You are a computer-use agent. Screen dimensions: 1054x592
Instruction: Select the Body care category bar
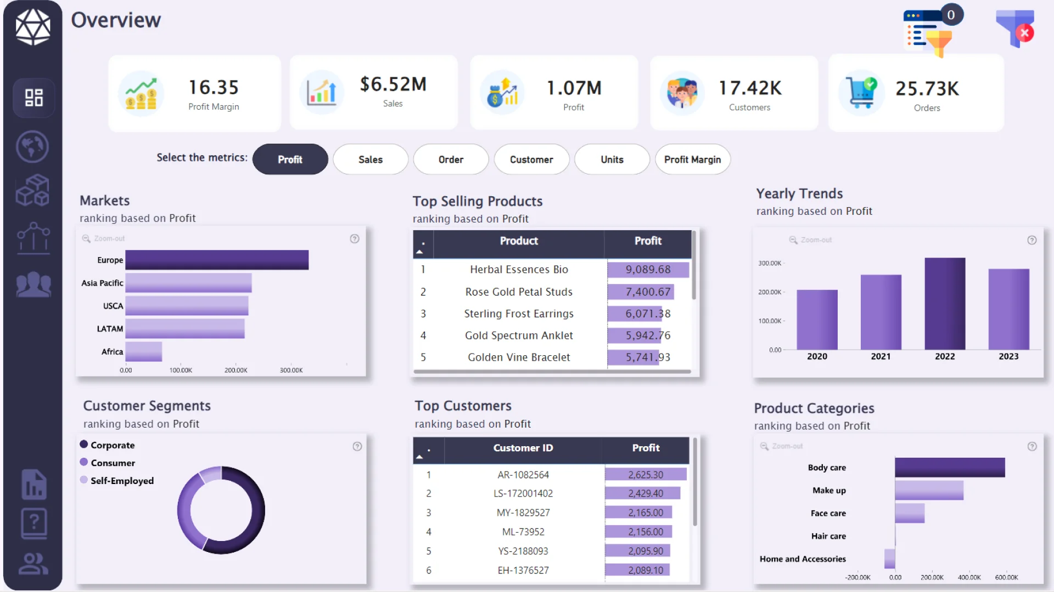coord(950,468)
